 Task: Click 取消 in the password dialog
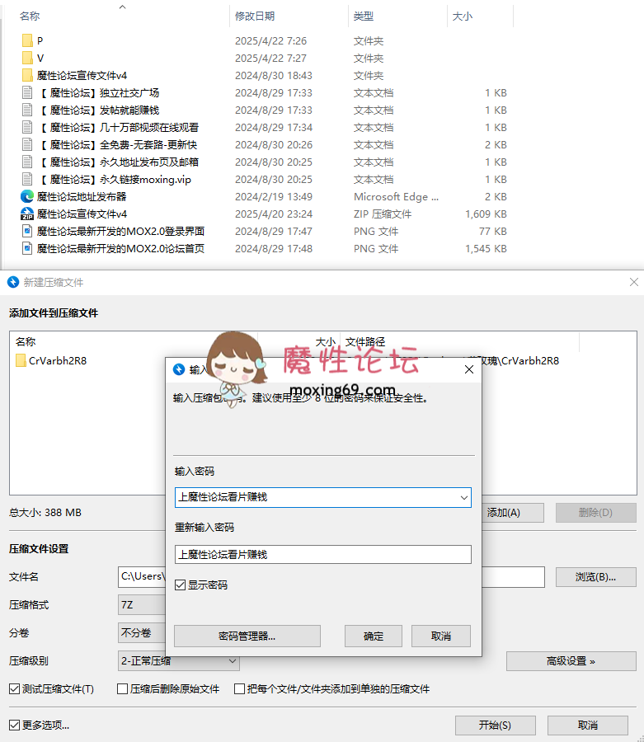point(441,636)
